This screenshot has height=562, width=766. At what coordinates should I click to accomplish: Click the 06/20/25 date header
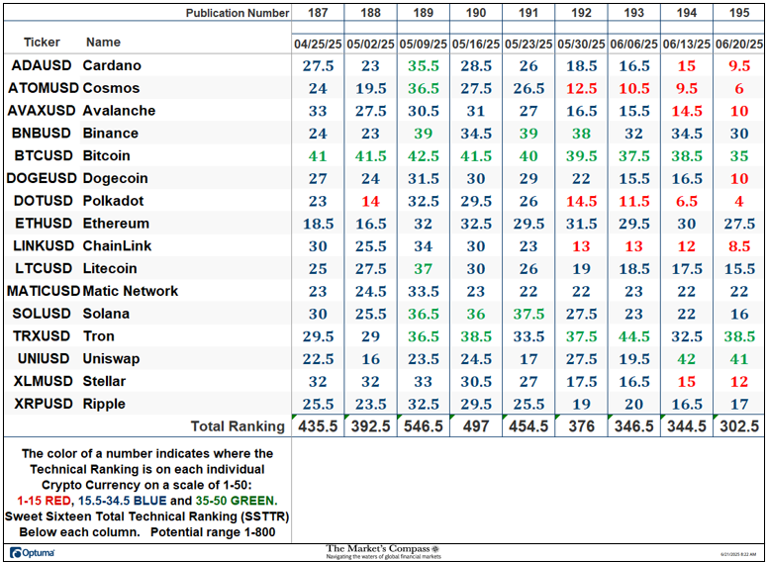click(739, 45)
